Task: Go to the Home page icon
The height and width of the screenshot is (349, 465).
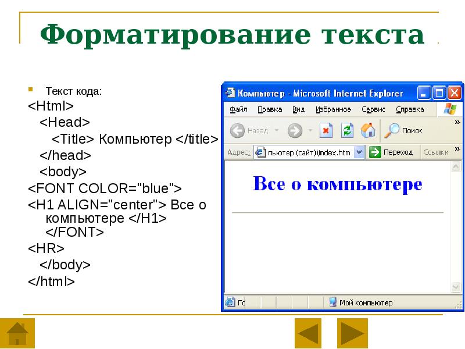Action: pyautogui.click(x=367, y=130)
